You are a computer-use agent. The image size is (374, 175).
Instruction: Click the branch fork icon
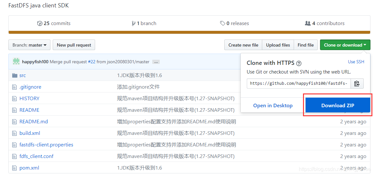134,23
